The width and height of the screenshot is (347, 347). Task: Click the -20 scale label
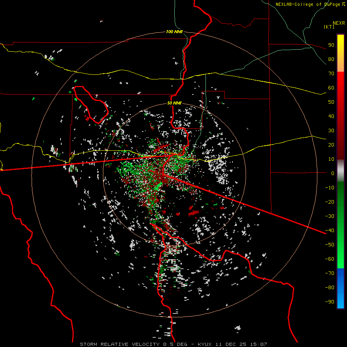330,202
